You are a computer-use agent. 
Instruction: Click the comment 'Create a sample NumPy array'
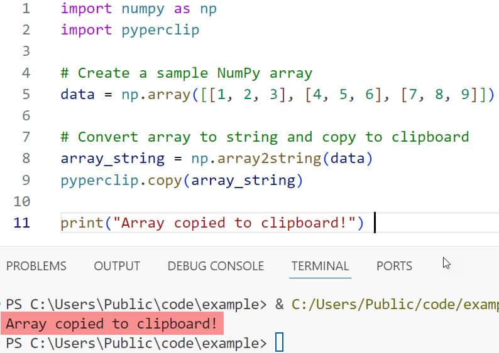tap(187, 73)
